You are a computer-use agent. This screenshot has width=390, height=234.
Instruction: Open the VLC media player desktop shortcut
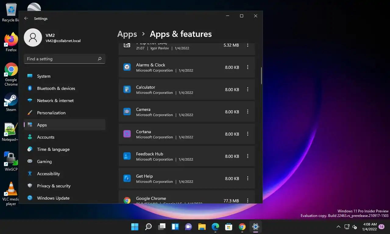11,194
